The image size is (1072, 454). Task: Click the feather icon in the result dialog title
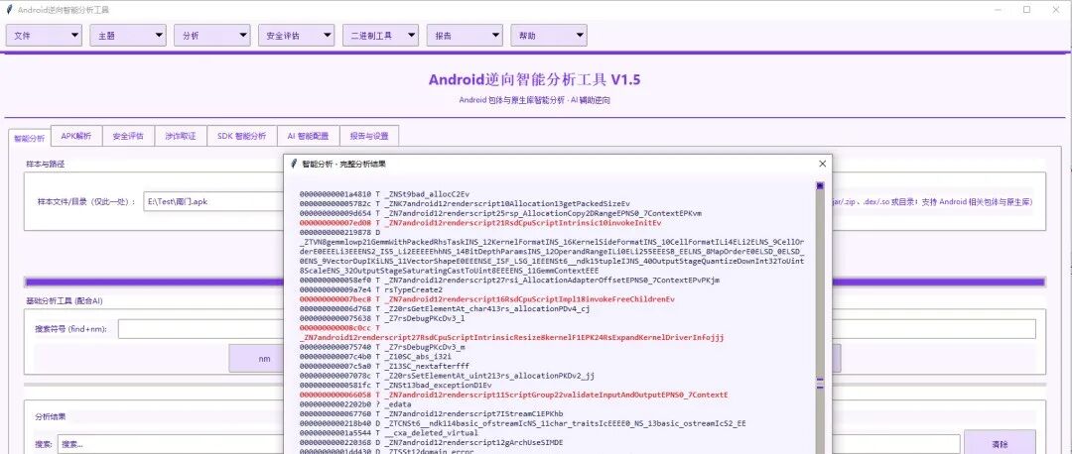point(294,164)
